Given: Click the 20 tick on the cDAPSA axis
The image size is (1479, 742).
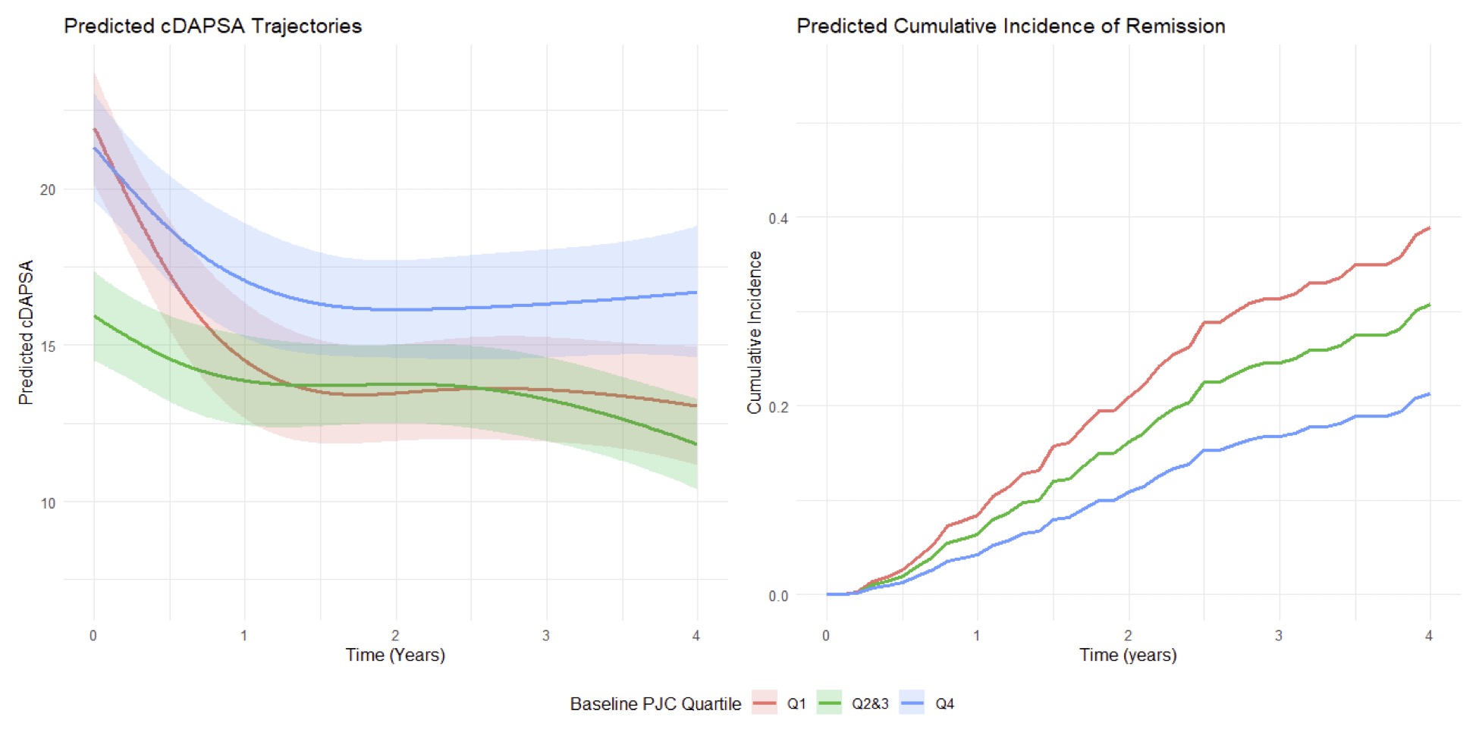Looking at the screenshot, I should click(48, 189).
